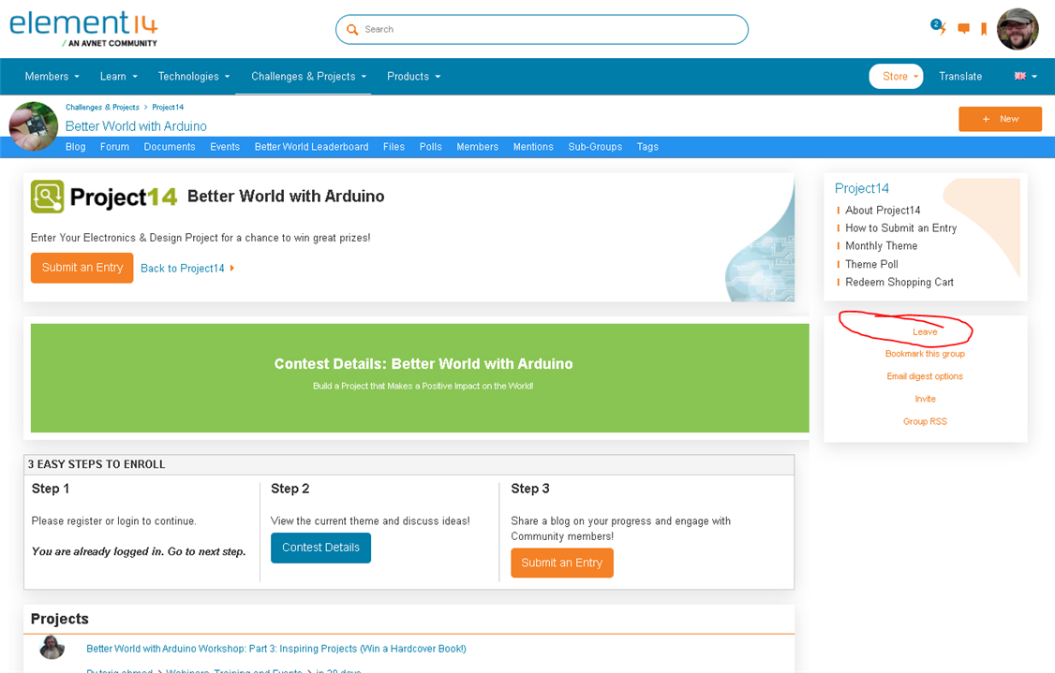Open the Forum tab
The height and width of the screenshot is (673, 1055).
114,147
